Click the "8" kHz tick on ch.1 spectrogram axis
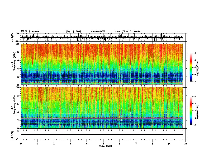This screenshot has height=161, width=209. pyautogui.click(x=18, y=52)
